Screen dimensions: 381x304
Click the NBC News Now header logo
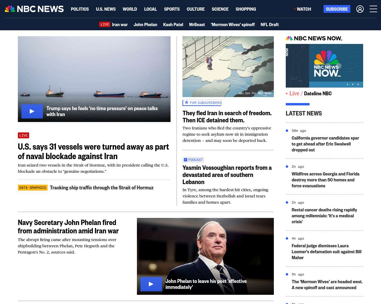point(314,38)
